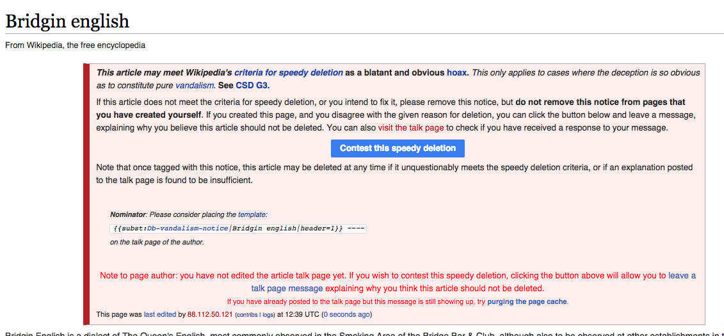Image resolution: width=724 pixels, height=336 pixels.
Task: Click the Nominator label text
Action: coord(128,214)
